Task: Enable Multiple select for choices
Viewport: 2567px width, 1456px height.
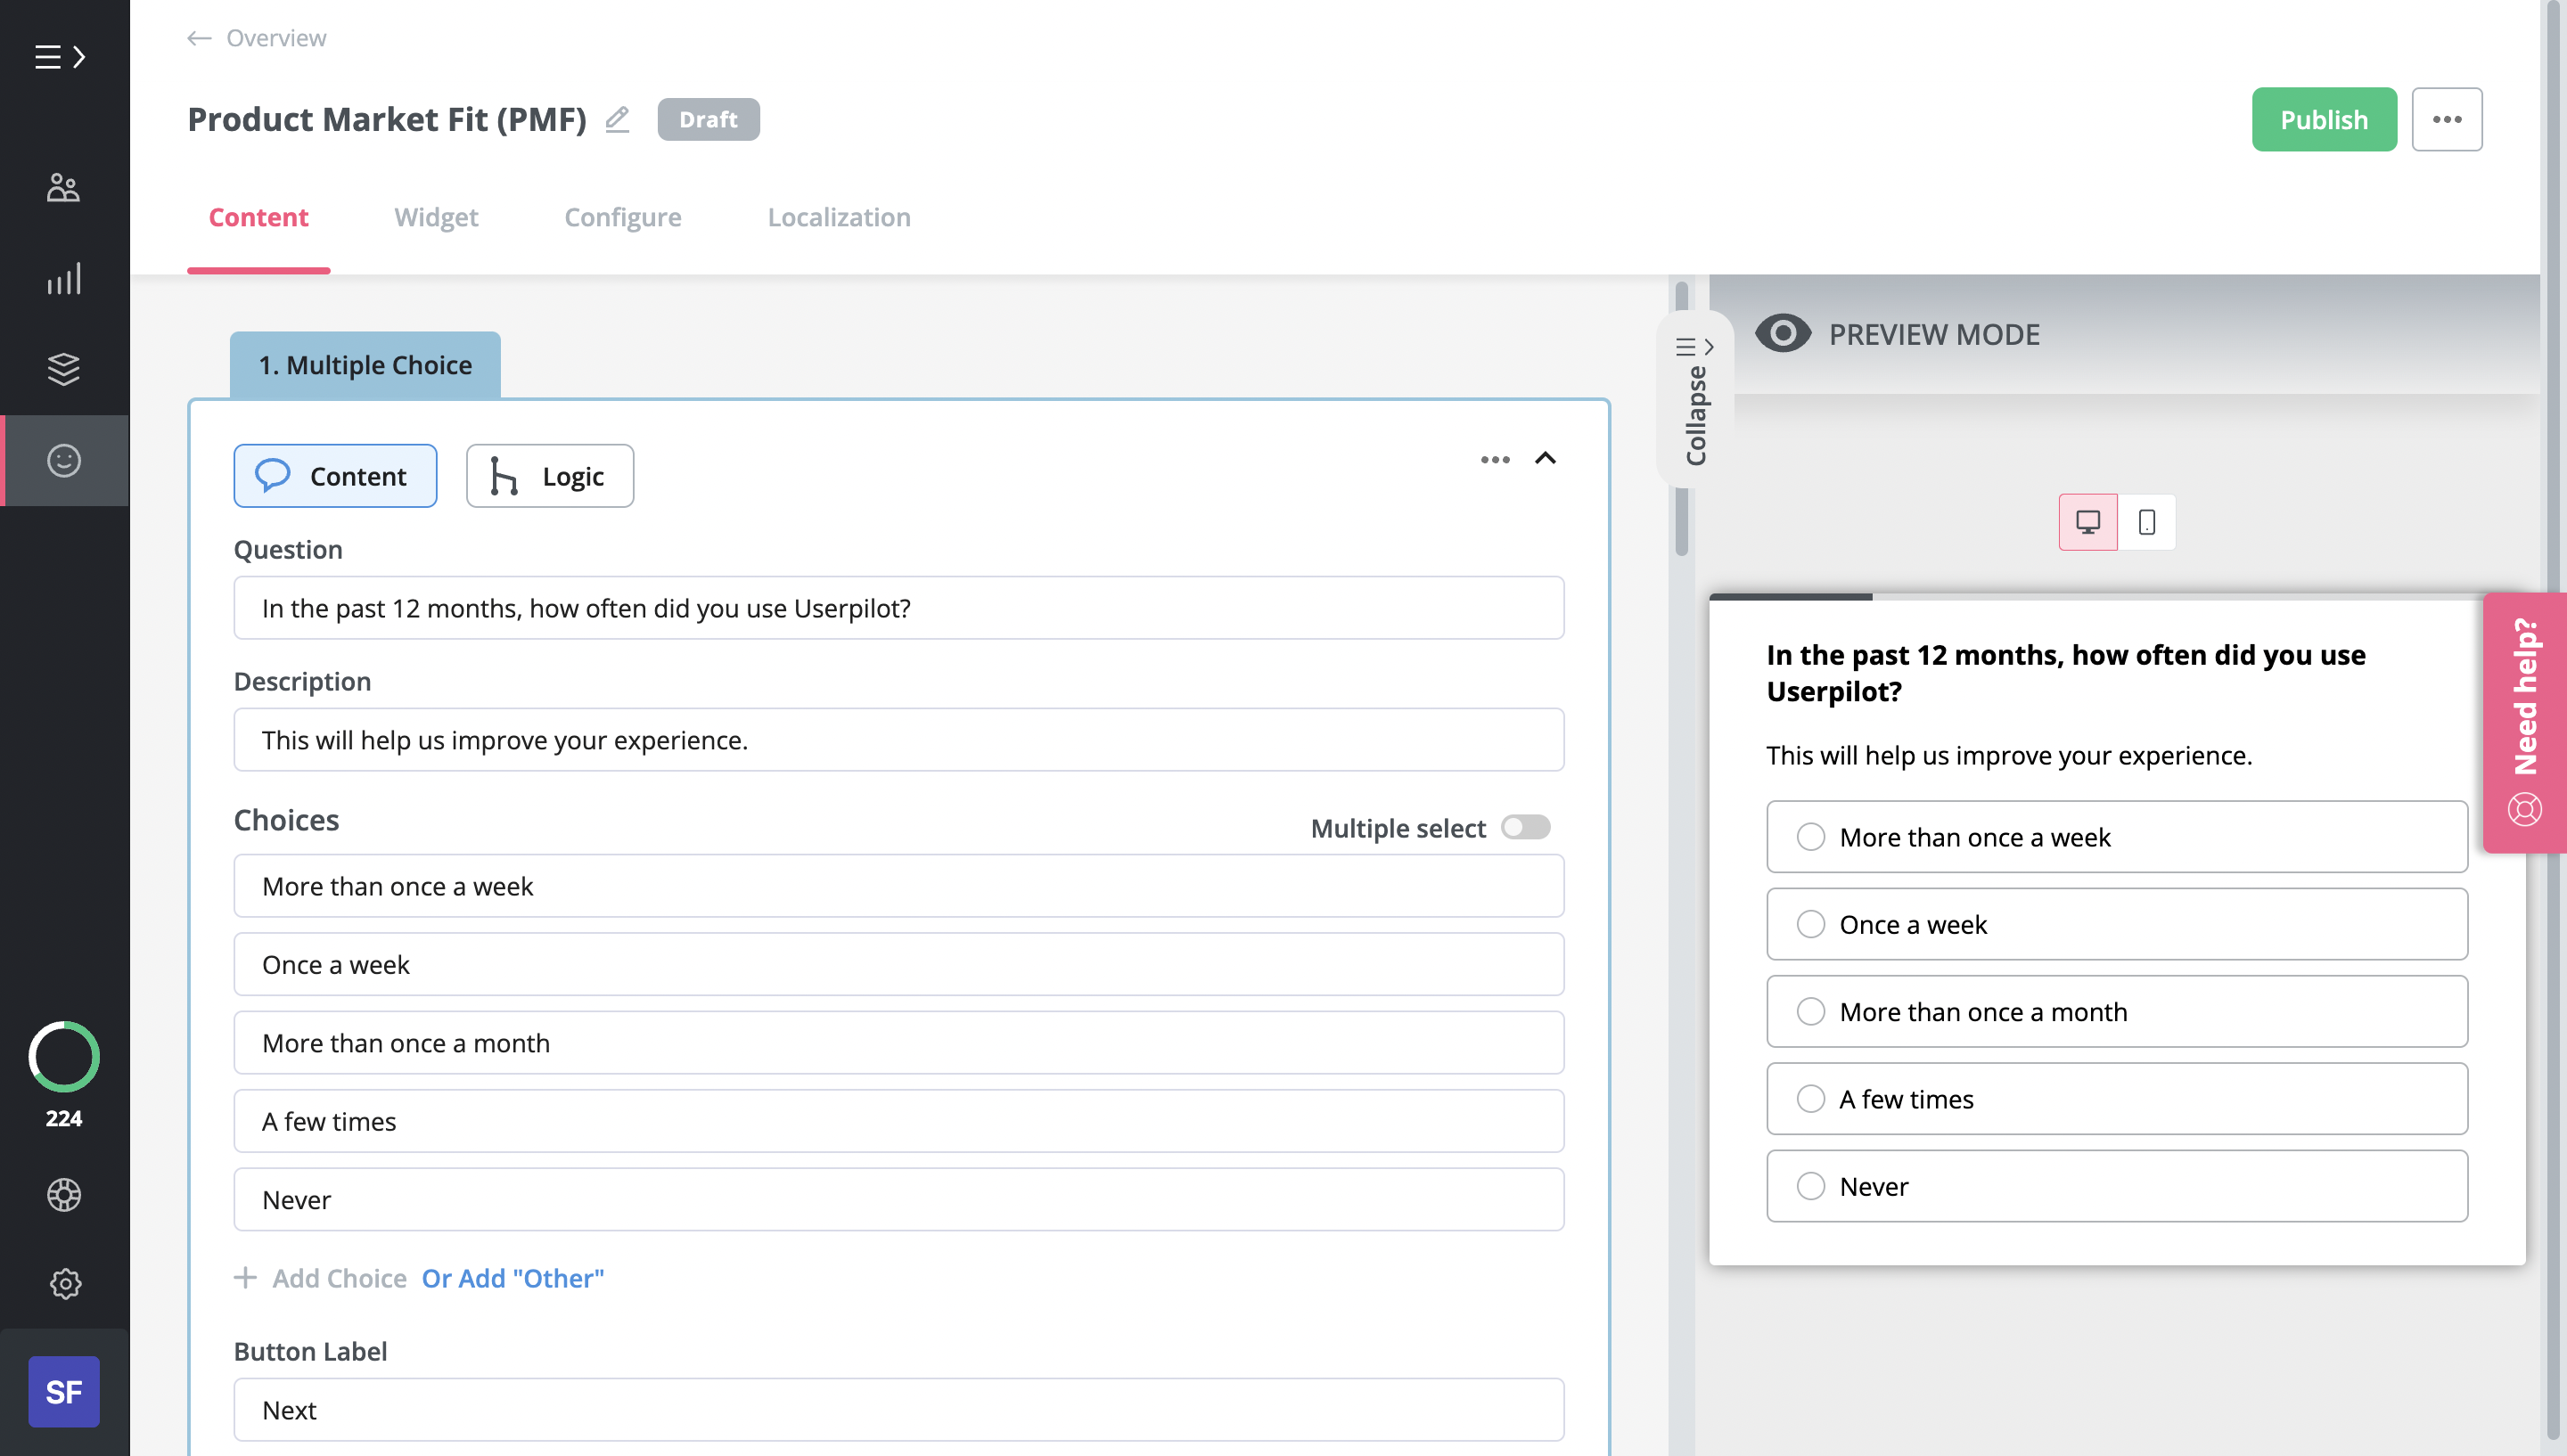Action: (x=1525, y=827)
